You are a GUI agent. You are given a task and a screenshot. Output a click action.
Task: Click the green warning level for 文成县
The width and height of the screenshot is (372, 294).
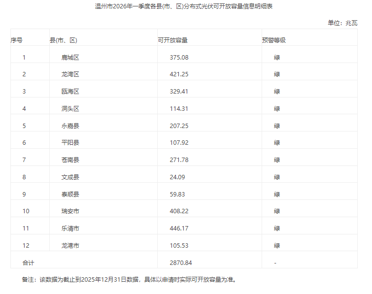click(x=277, y=177)
